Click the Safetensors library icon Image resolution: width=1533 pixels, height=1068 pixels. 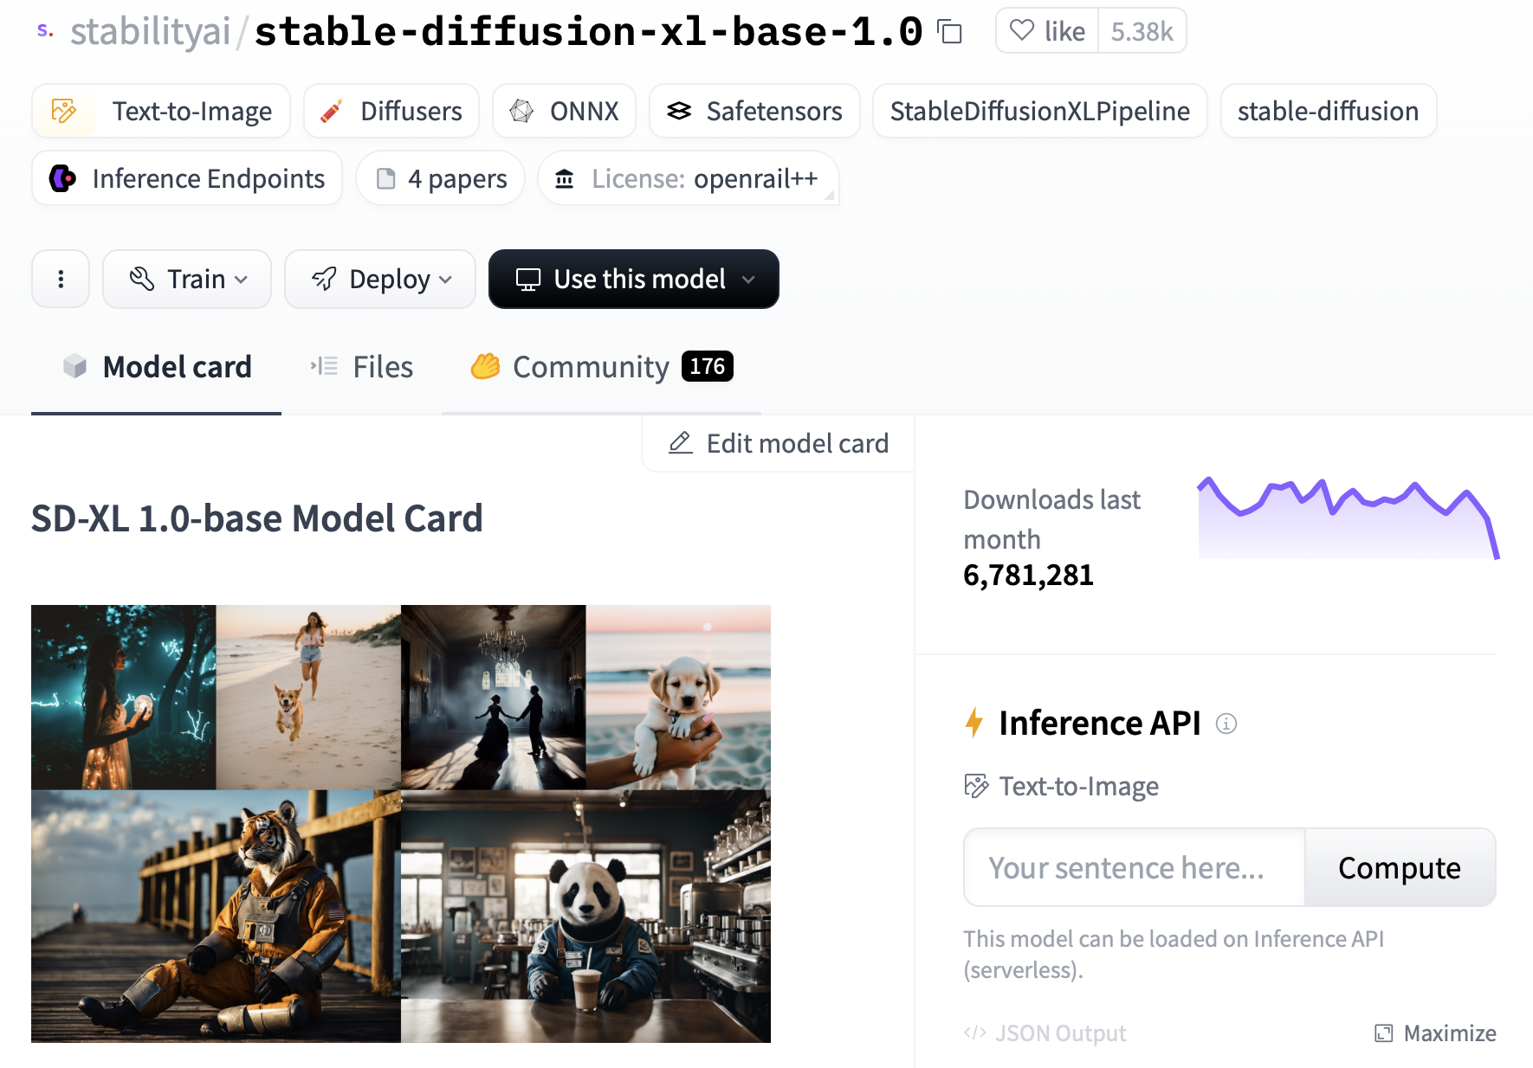[679, 111]
